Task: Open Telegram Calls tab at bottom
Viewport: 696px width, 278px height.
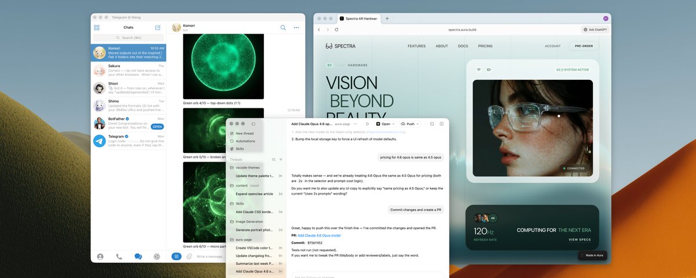Action: point(119,256)
